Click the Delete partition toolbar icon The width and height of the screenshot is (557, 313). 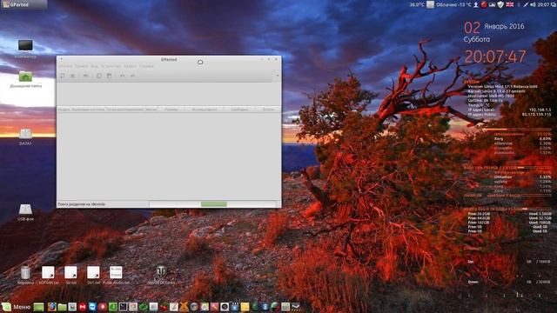[x=72, y=76]
